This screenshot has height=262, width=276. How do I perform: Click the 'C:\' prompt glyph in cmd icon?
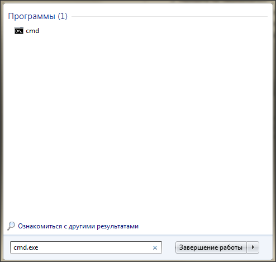[19, 31]
